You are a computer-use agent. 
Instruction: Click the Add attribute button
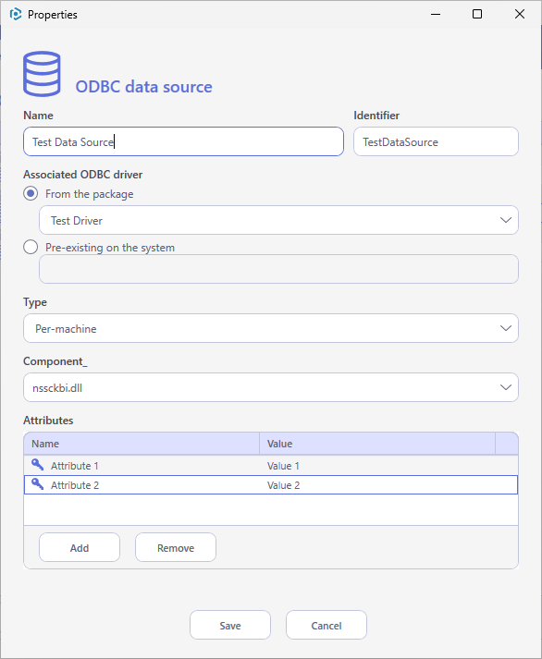point(80,547)
